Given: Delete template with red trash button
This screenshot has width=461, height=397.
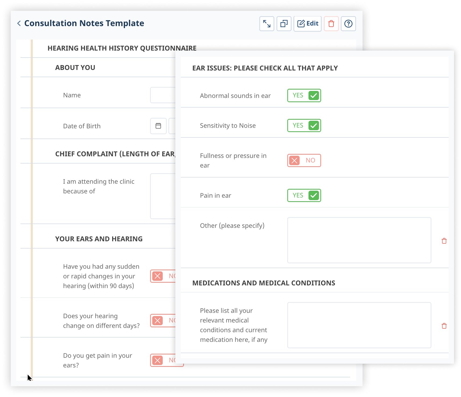Looking at the screenshot, I should pos(331,24).
